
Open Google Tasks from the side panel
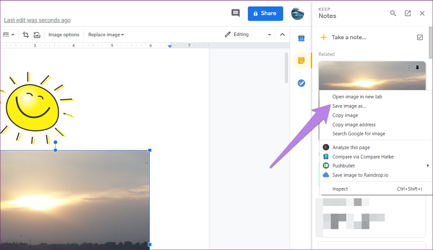coord(301,83)
